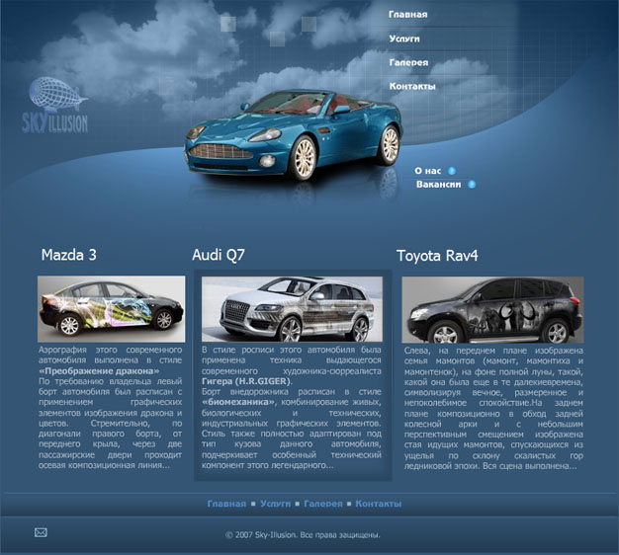Click the «биомеханика» bold text

239,402
